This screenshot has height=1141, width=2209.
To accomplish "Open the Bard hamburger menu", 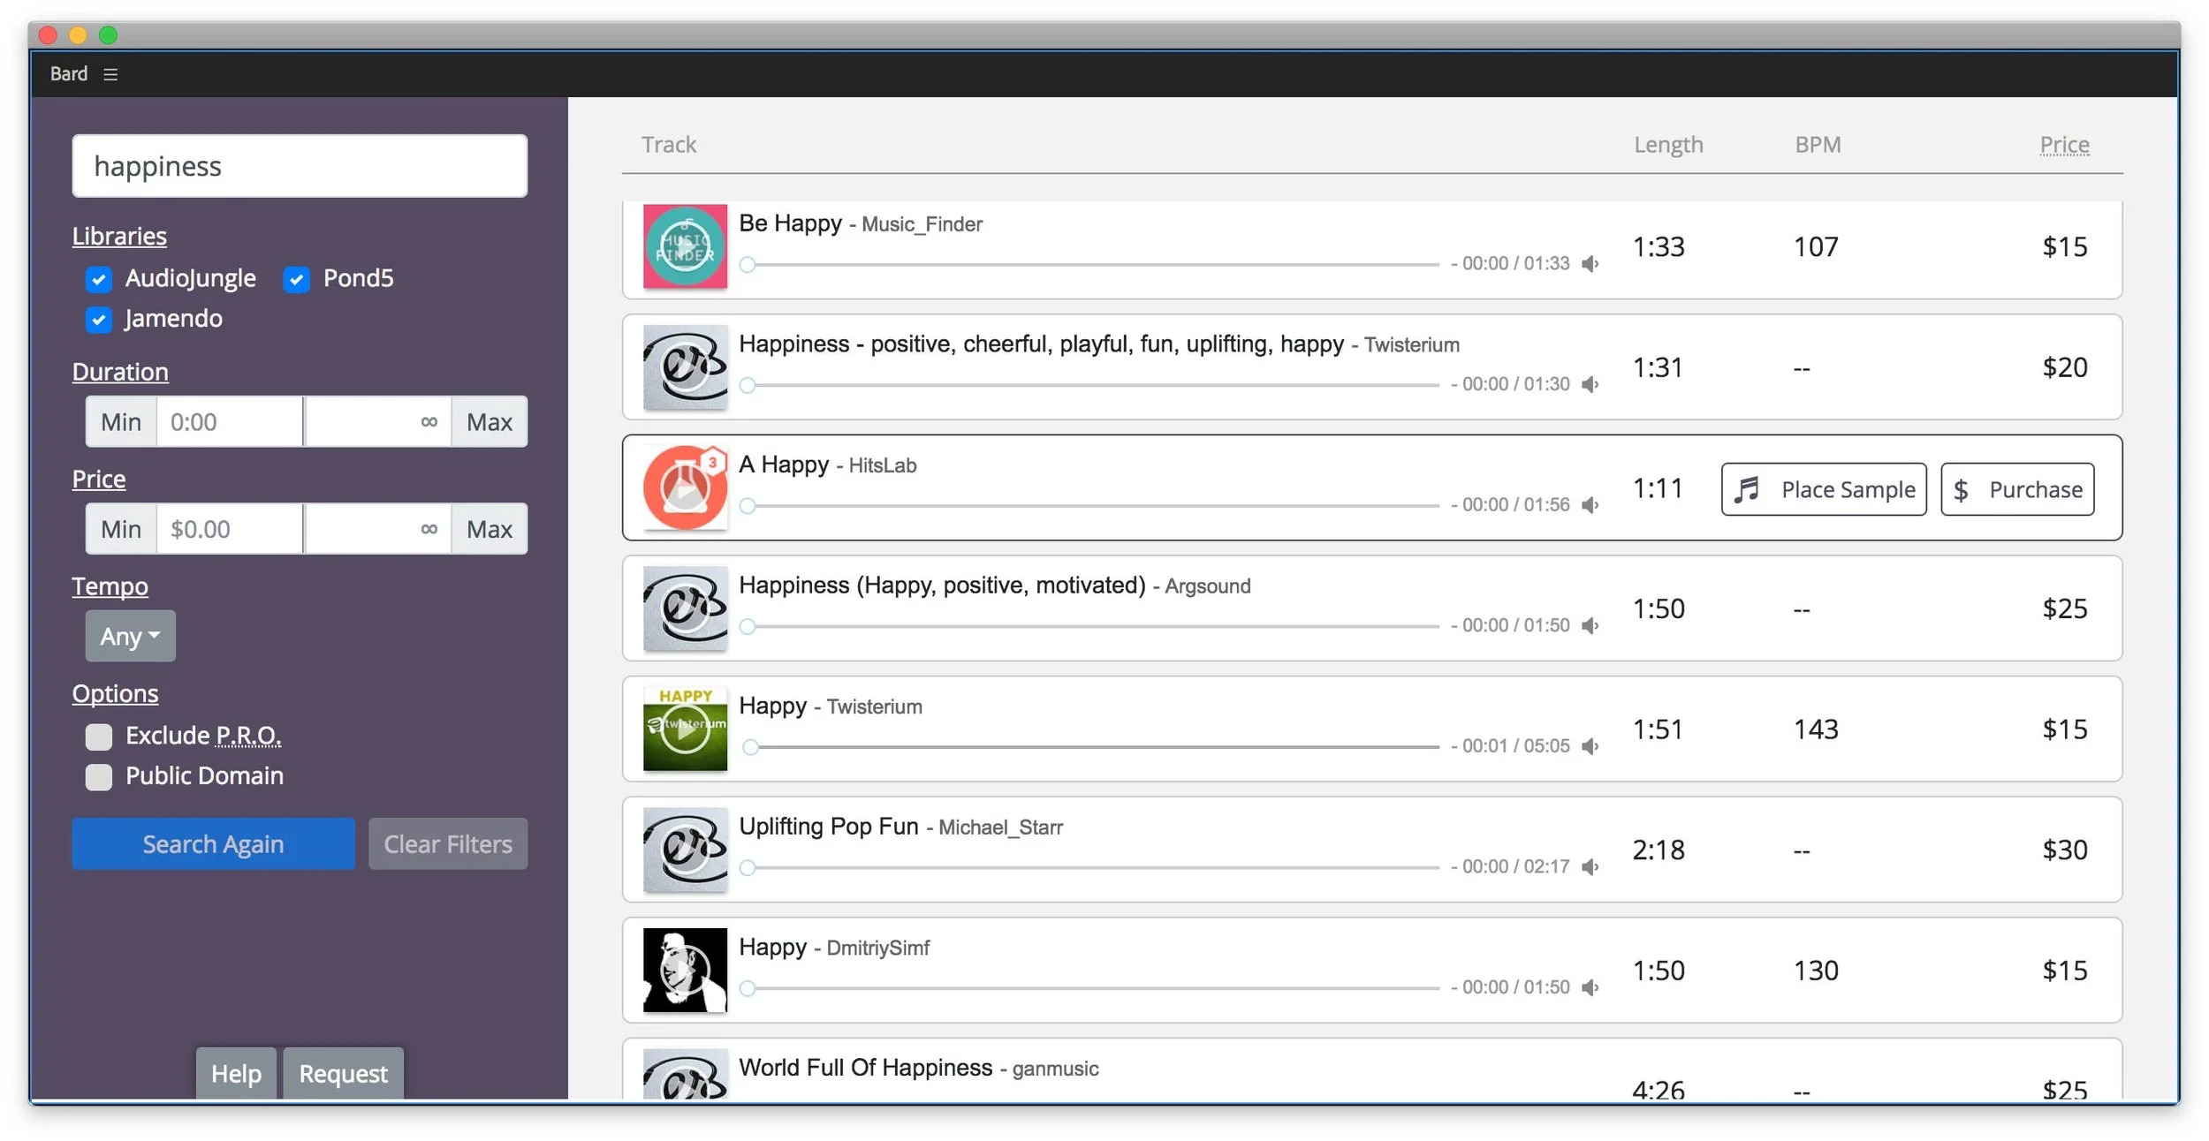I will coord(110,74).
